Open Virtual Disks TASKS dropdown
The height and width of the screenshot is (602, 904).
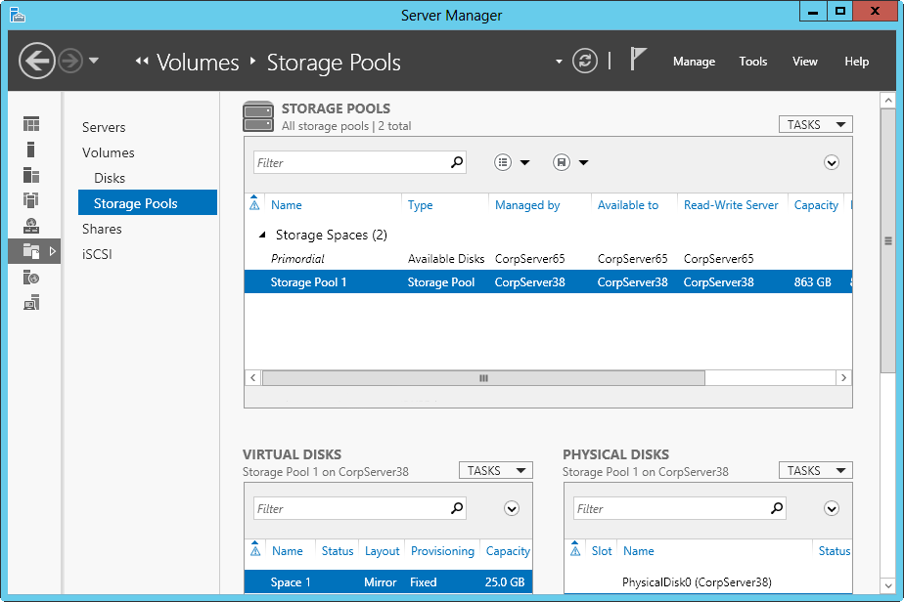tap(495, 471)
